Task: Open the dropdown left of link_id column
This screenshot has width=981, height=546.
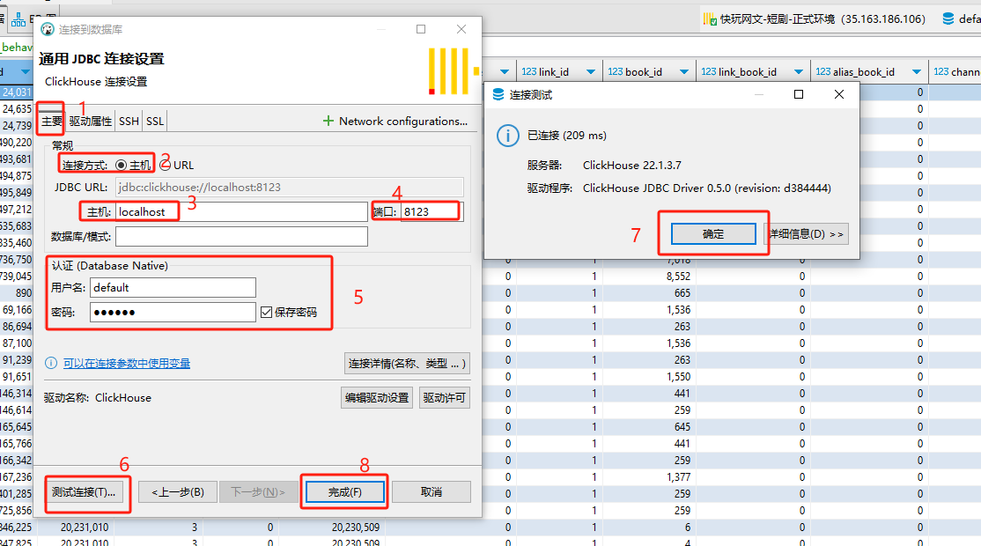Action: pyautogui.click(x=505, y=72)
